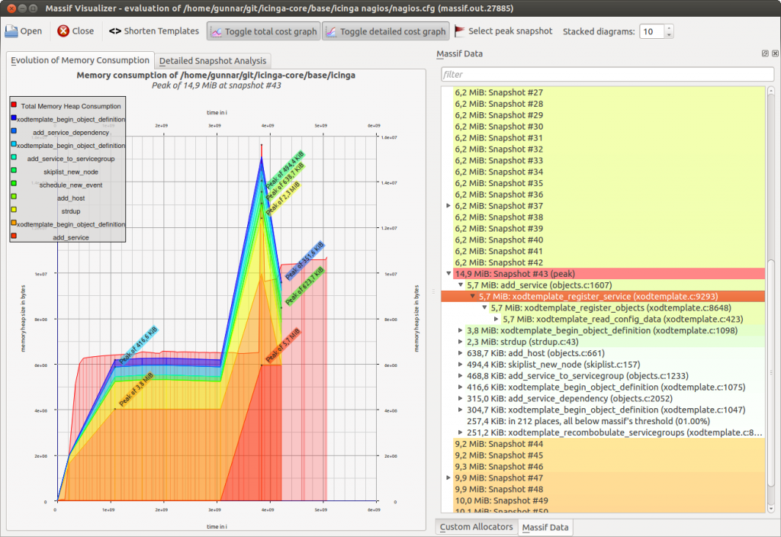Click the red Close icon in toolbar
Viewport: 781px width, 537px height.
[63, 31]
